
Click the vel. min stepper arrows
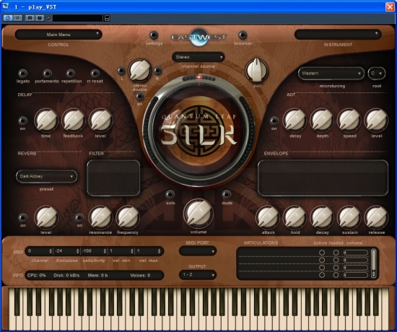pos(132,251)
